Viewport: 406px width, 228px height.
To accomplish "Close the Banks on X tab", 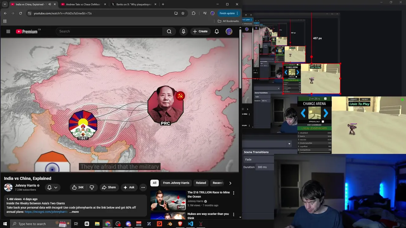I will tap(155, 4).
